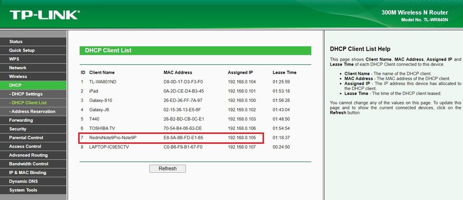Select the Galaxy-S10 client name
The width and height of the screenshot is (463, 200).
pos(101,100)
